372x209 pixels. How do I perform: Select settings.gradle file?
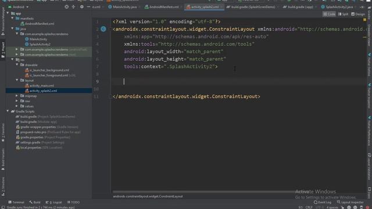click(x=40, y=142)
